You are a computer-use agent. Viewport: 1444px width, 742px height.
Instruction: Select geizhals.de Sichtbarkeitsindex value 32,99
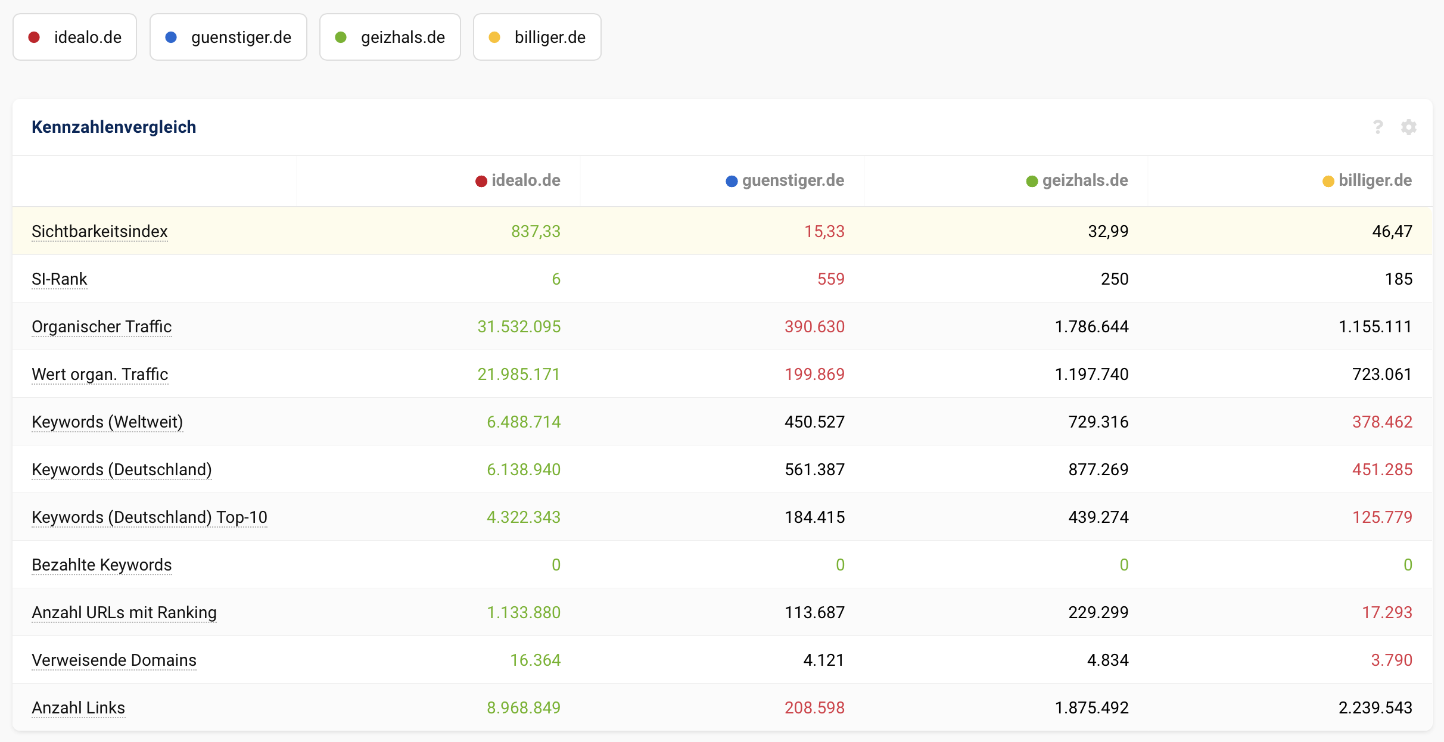1108,231
